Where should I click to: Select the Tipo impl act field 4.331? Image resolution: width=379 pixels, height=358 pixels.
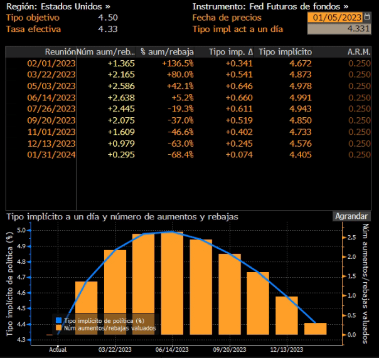339,29
